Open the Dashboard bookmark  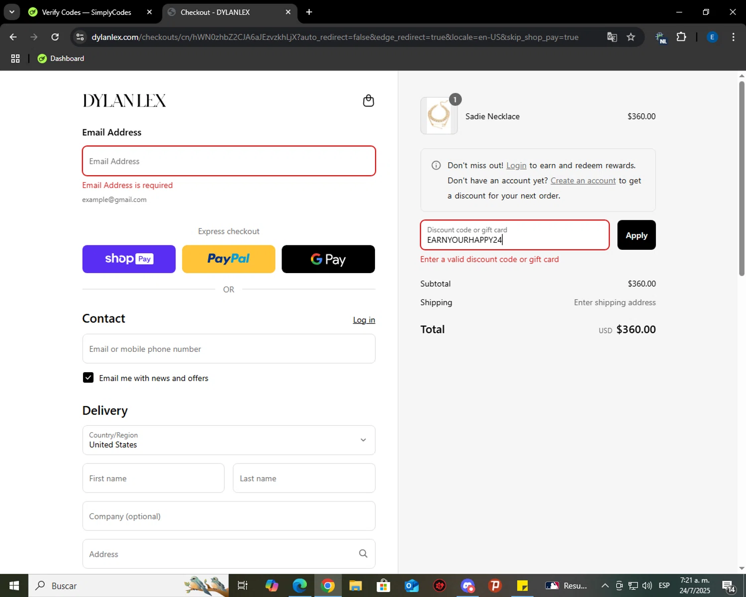coord(61,58)
